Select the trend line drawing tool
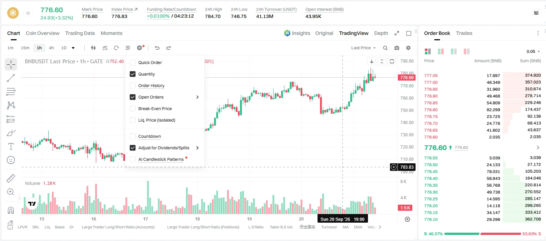 pos(11,78)
